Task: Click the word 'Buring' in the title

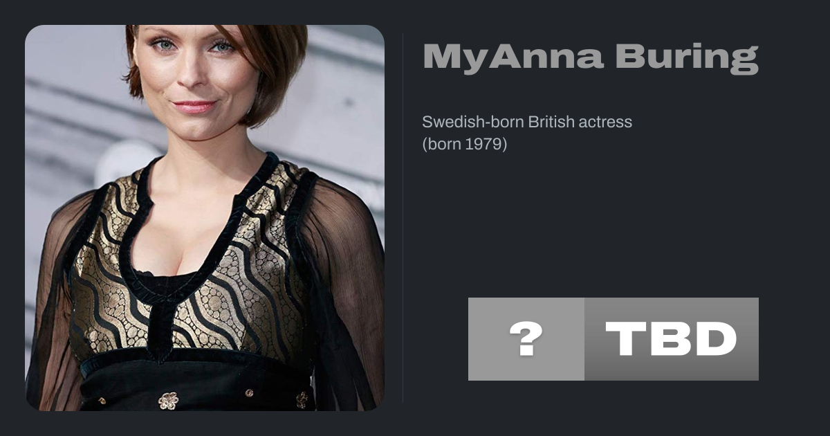Action: 687,57
